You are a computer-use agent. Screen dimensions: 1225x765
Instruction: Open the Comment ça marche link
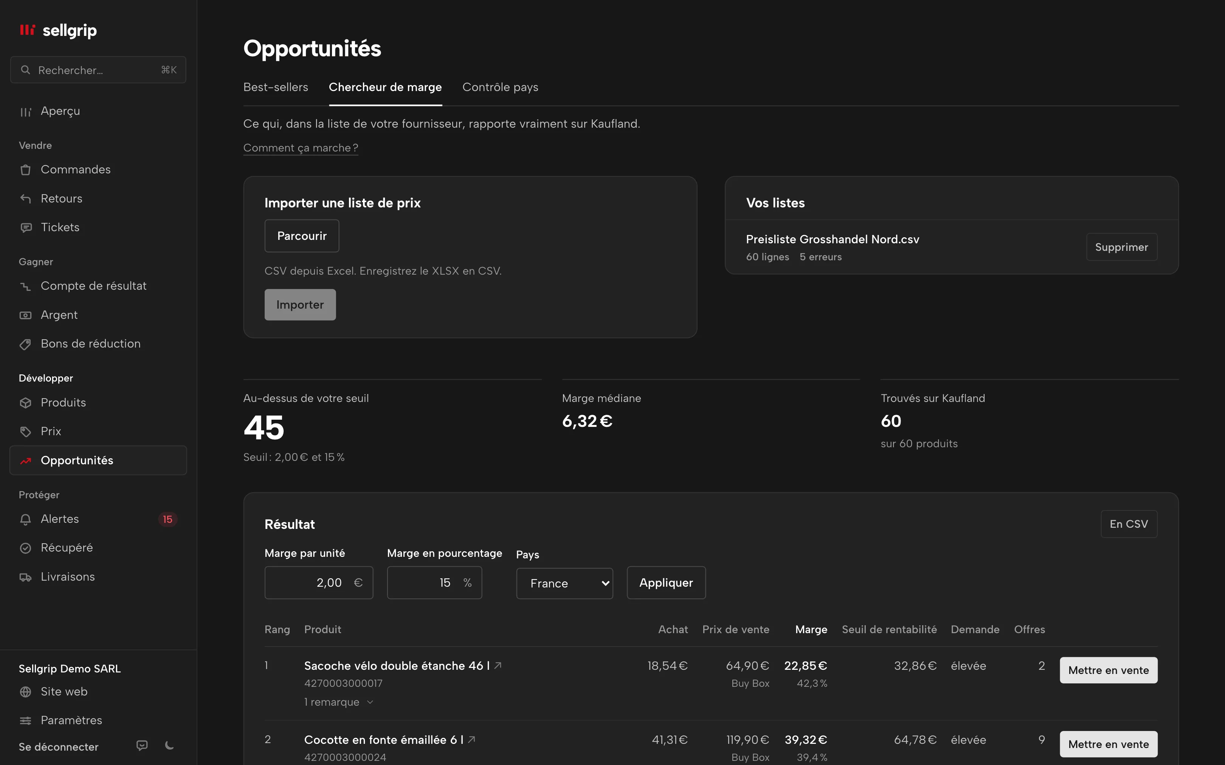301,148
